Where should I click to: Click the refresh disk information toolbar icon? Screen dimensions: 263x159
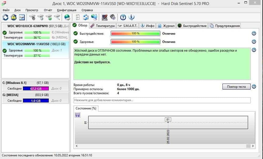(5, 17)
